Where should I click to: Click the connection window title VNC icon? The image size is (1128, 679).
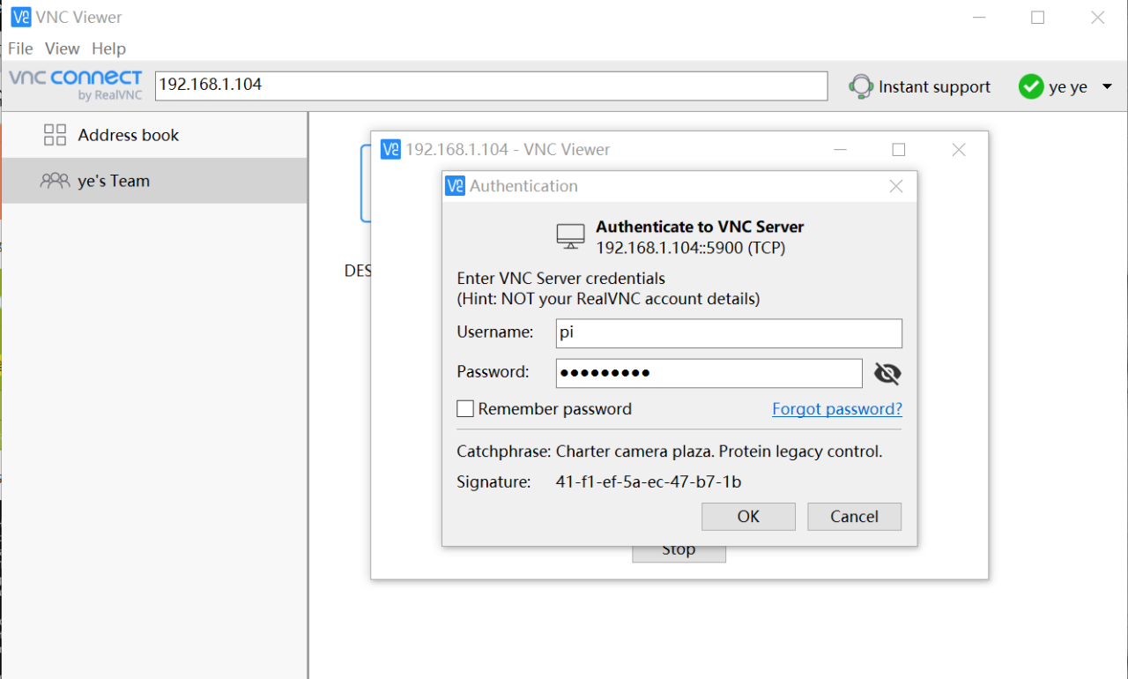tap(390, 149)
